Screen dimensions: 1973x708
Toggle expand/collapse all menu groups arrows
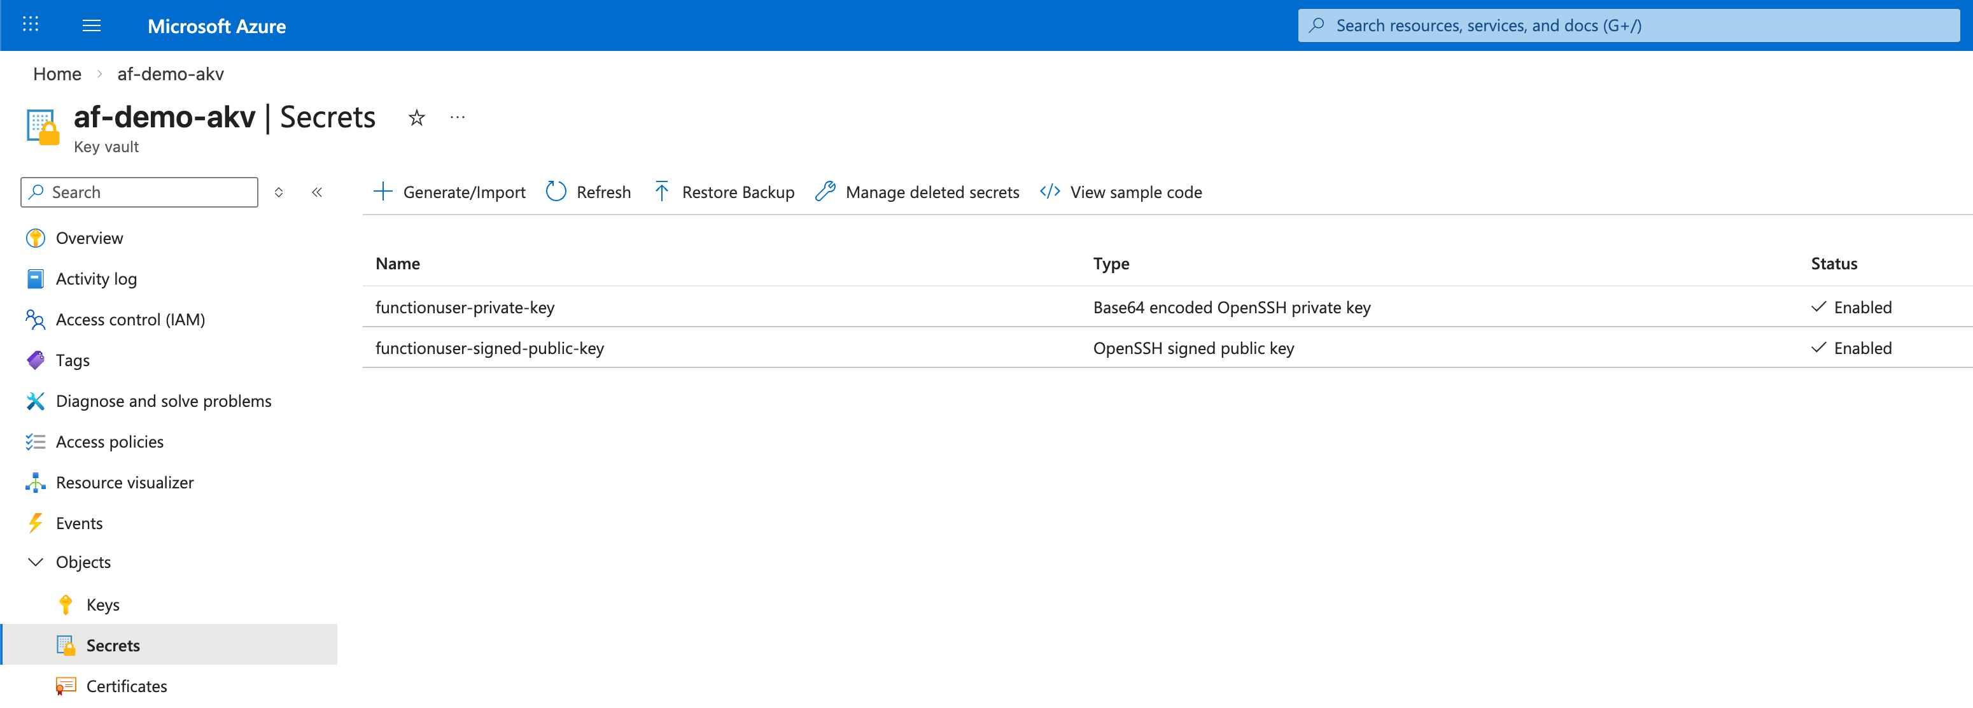279,192
